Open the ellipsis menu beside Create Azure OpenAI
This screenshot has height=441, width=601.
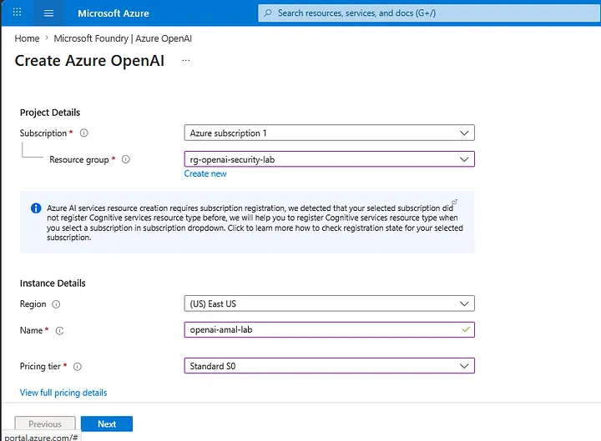(x=186, y=61)
